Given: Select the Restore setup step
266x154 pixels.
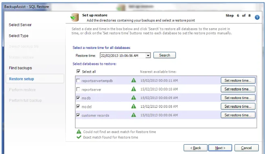Looking at the screenshot, I should [x=35, y=79].
